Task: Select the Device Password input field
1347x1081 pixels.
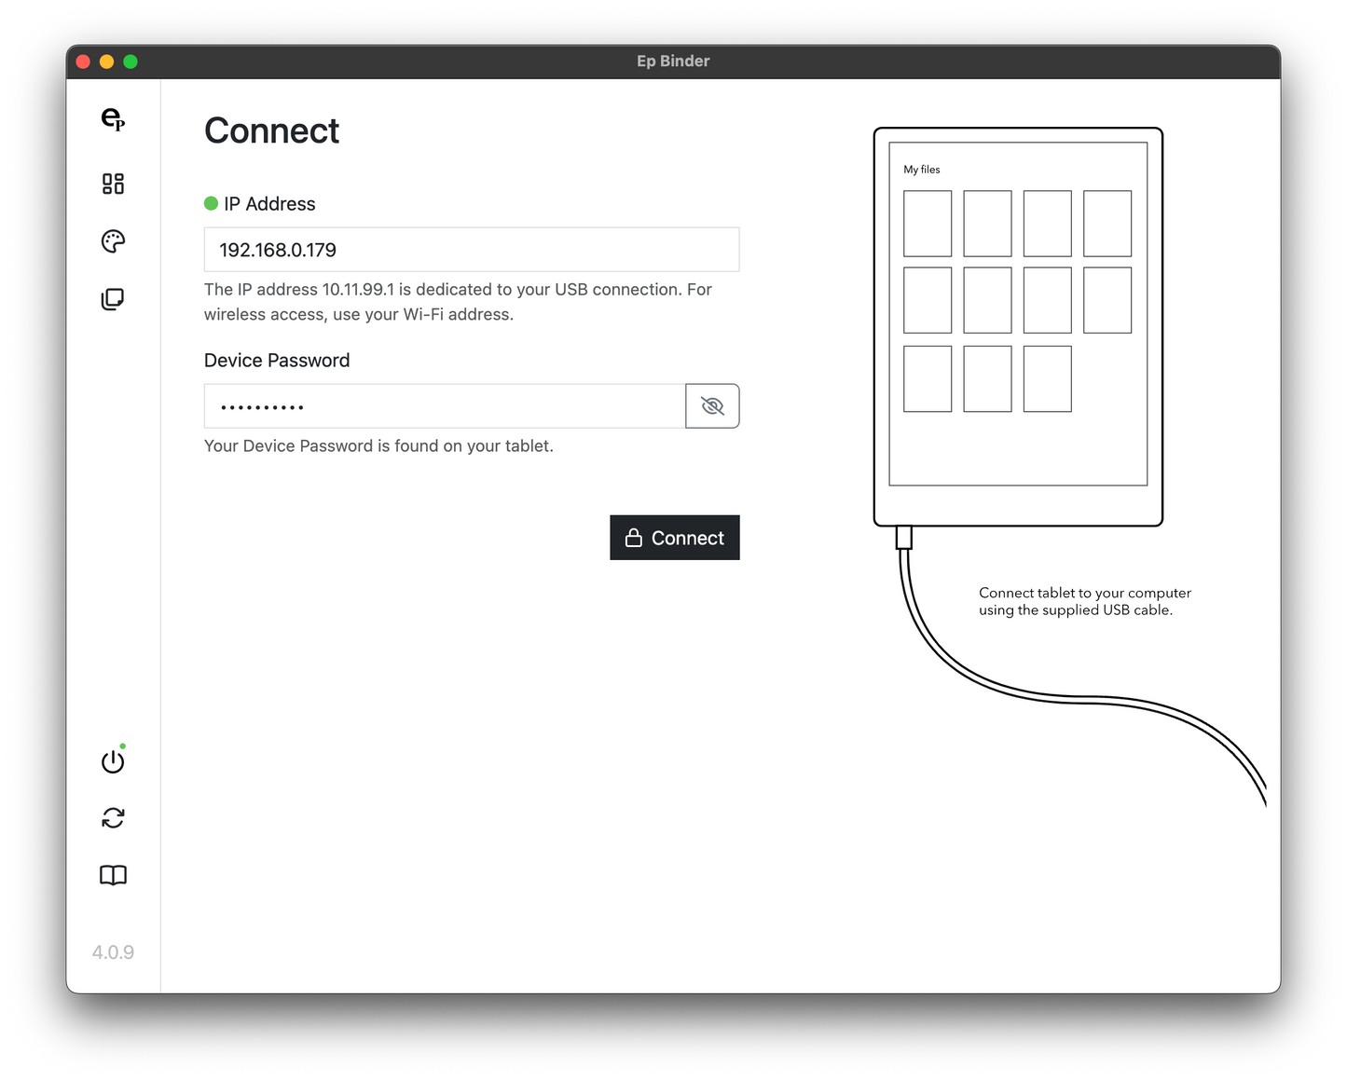Action: [443, 405]
